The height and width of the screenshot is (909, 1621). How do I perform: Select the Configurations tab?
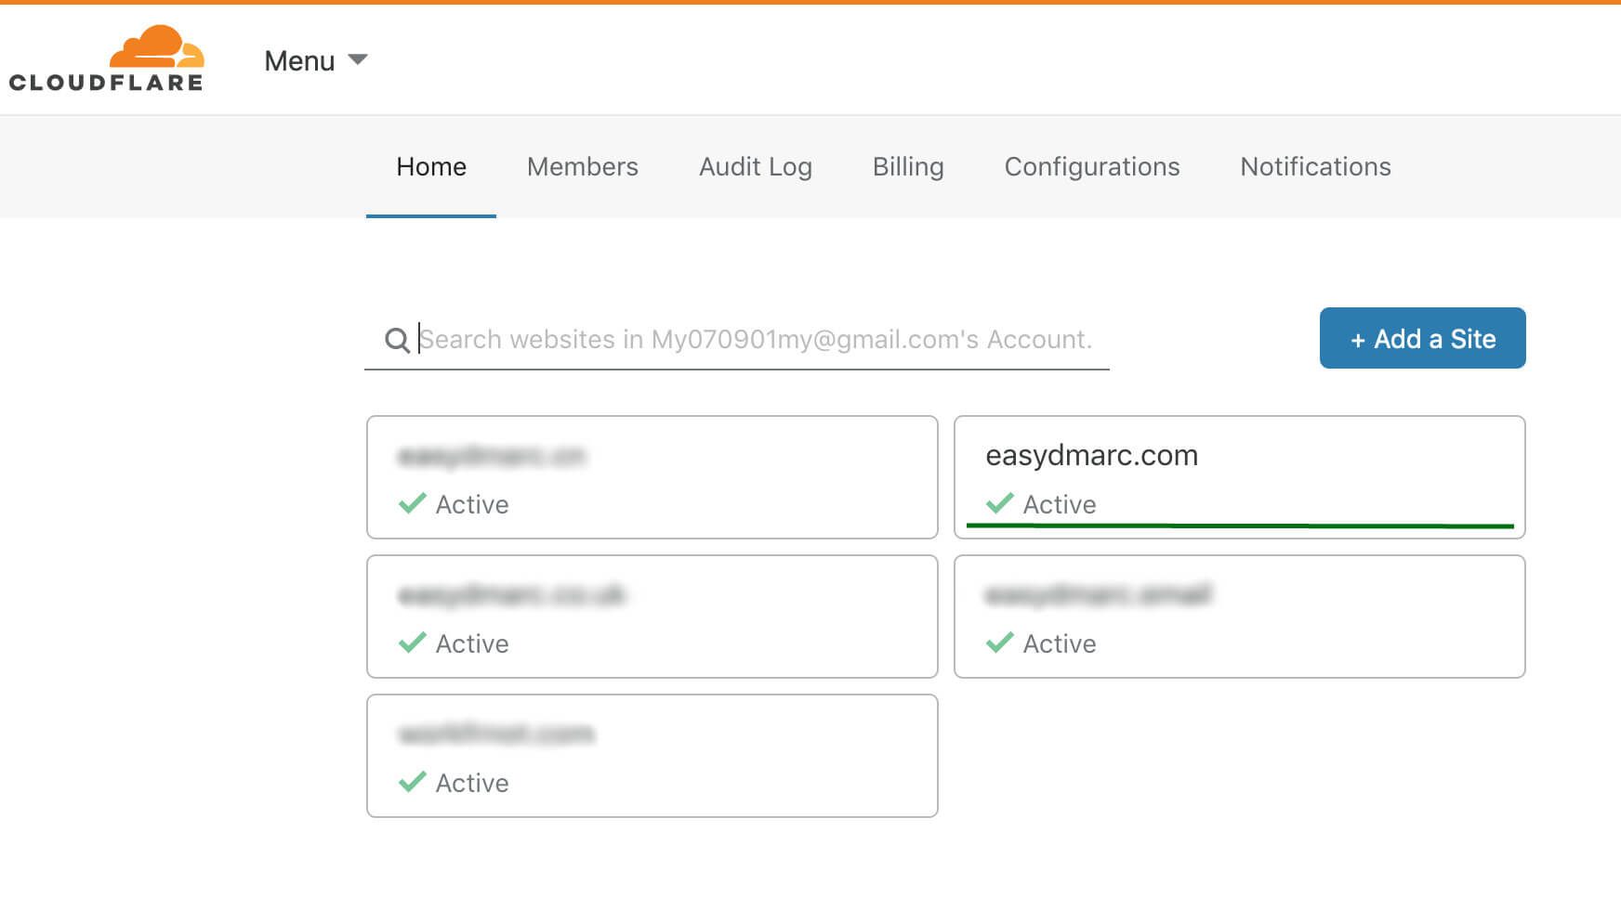(1091, 167)
